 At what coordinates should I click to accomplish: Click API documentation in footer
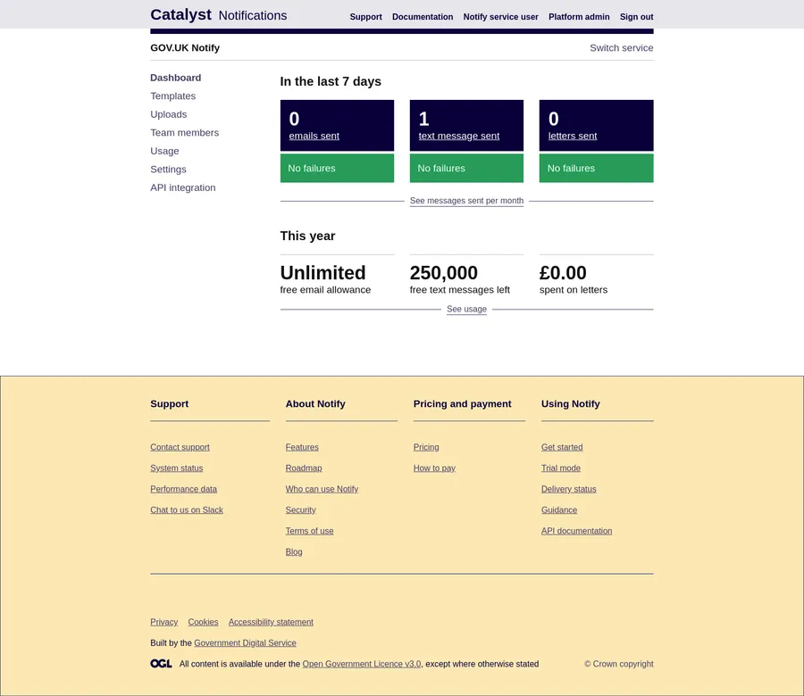click(576, 531)
